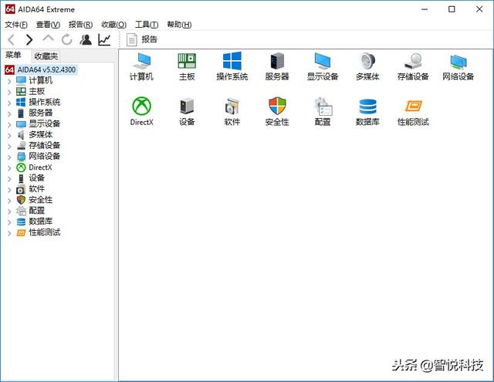Image resolution: width=494 pixels, height=382 pixels.
Task: Open the 收藏(O) menu
Action: [x=113, y=25]
